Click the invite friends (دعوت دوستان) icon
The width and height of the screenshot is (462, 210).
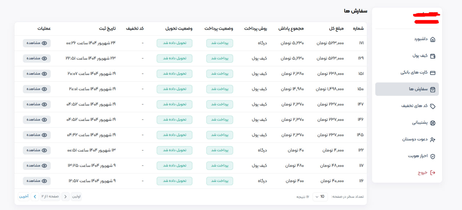click(433, 139)
